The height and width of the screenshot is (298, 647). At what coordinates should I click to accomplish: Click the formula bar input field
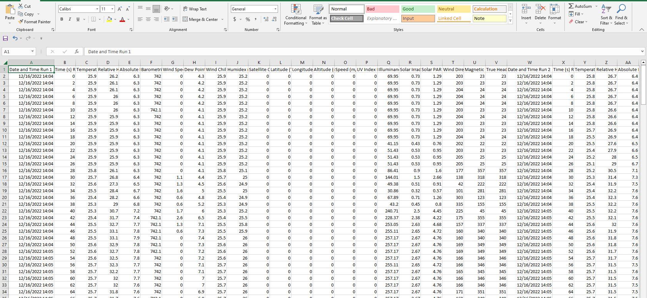[362, 52]
